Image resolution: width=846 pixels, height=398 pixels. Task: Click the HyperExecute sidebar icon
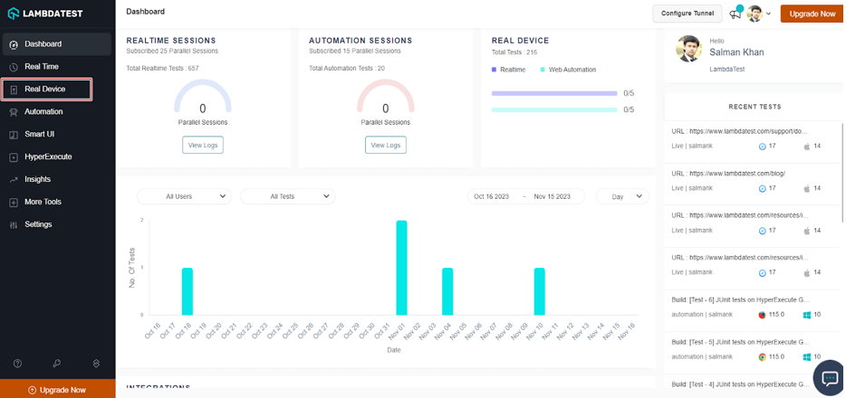(x=14, y=157)
